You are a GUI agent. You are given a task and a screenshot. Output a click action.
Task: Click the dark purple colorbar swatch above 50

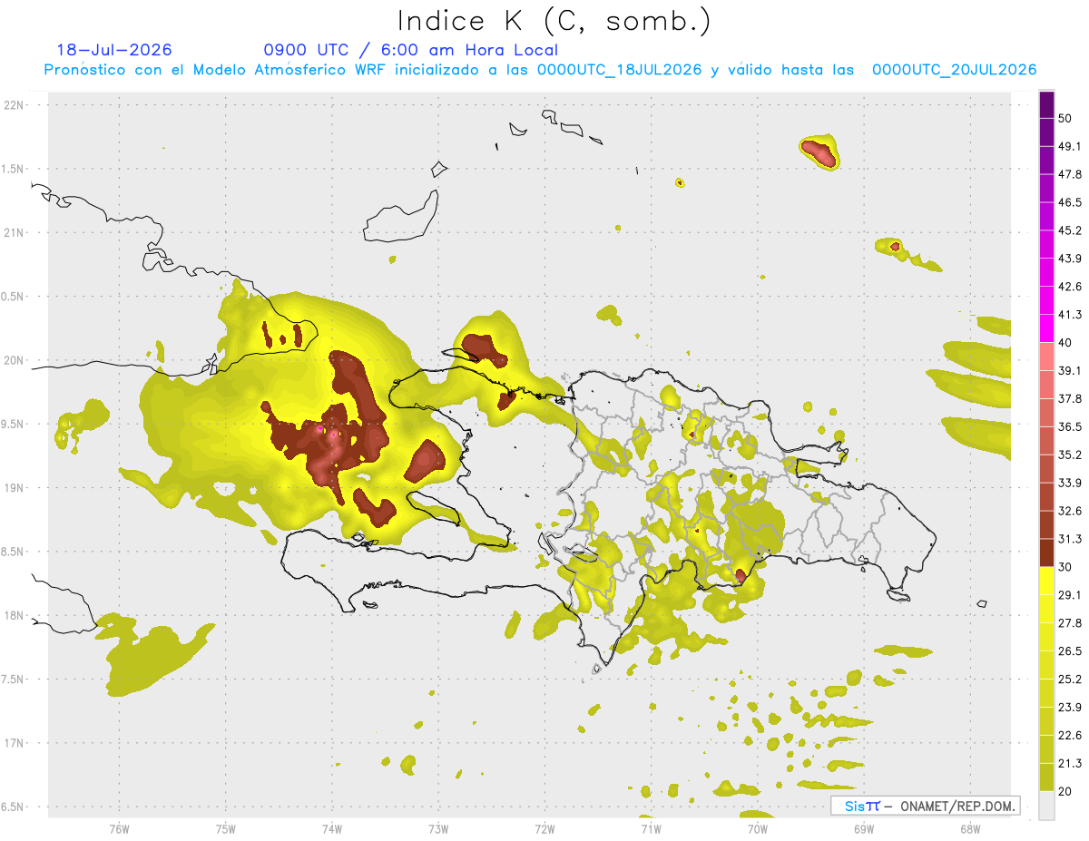click(1046, 105)
